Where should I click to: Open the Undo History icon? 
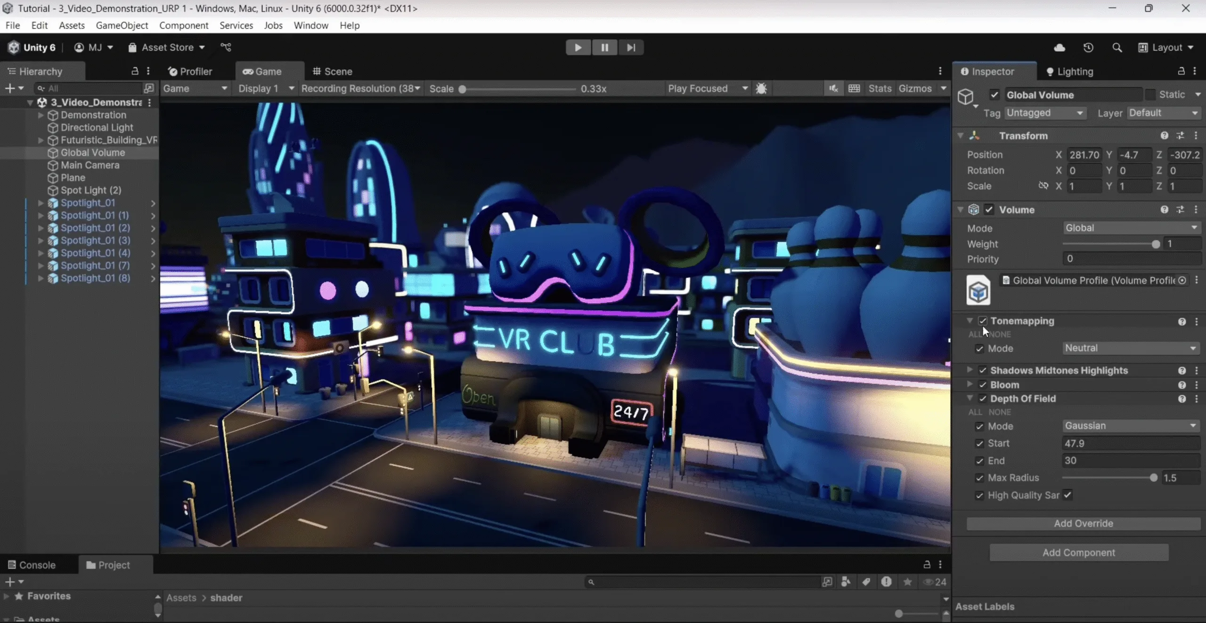coord(1088,48)
